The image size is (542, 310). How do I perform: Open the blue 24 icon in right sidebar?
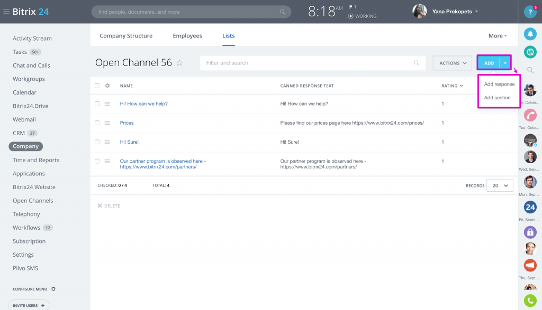coord(530,207)
